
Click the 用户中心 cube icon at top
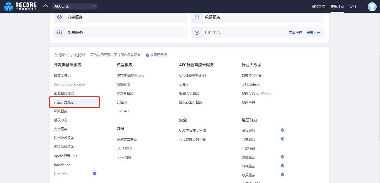(x=197, y=33)
